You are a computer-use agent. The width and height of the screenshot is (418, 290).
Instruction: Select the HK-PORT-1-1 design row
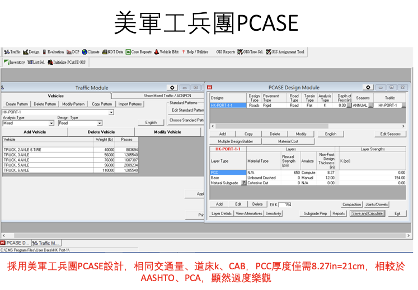tap(308, 106)
